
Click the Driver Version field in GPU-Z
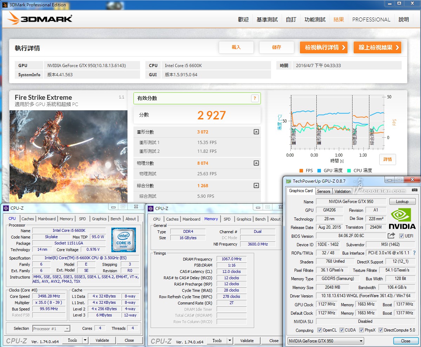pos(366,295)
